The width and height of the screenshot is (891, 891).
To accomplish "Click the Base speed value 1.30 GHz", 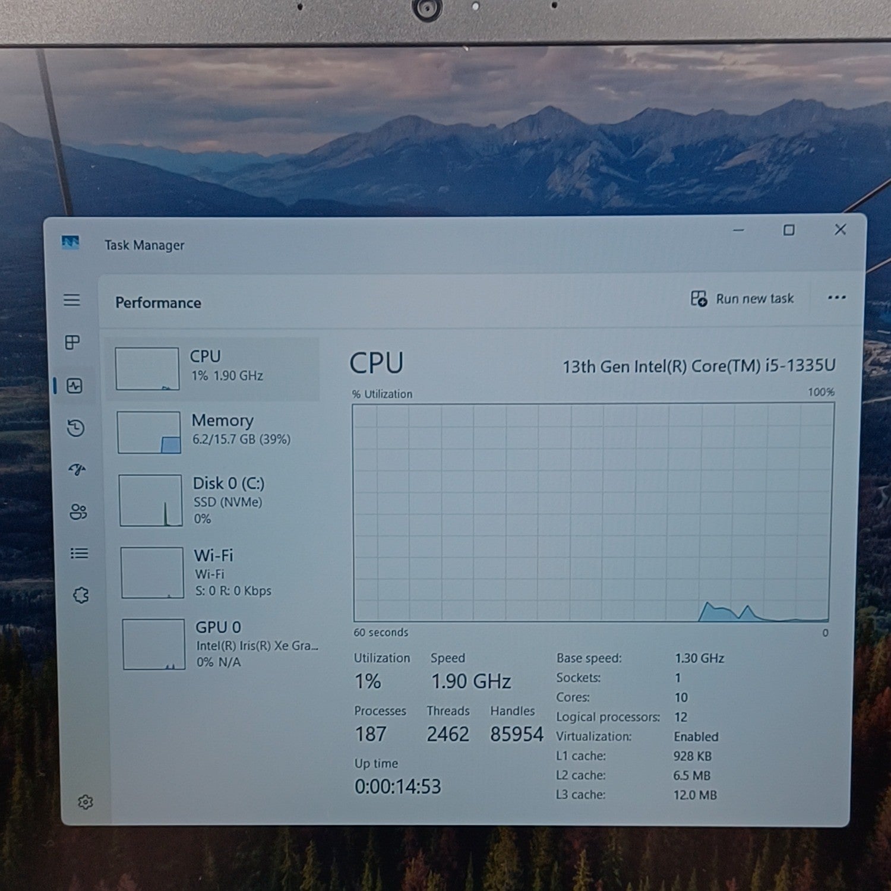I will click(700, 658).
